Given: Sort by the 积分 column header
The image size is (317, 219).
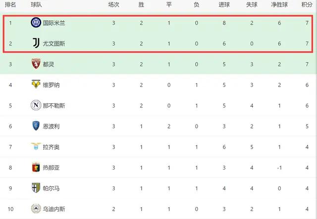Looking at the screenshot, I should (307, 4).
